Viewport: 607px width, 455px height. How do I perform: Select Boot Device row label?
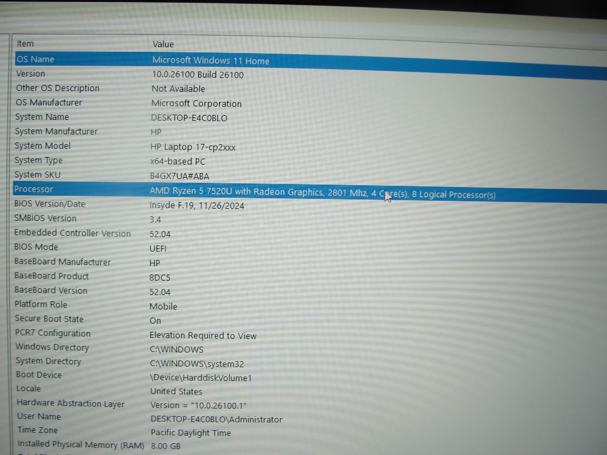point(39,375)
